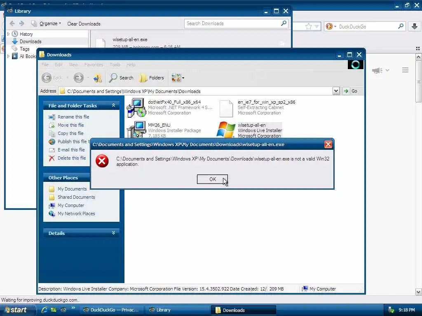Click Delete this file

click(x=72, y=158)
